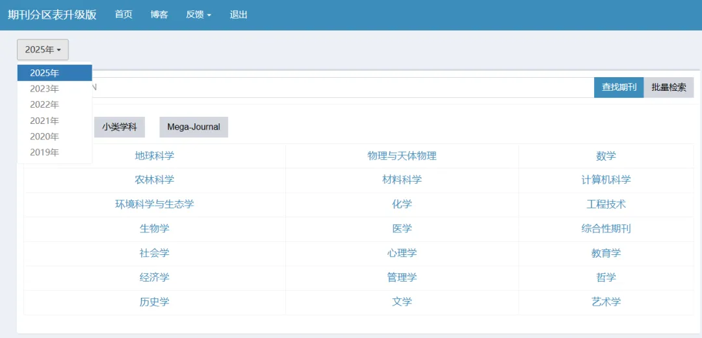
Task: Click the 批量检索 button
Action: coord(669,88)
